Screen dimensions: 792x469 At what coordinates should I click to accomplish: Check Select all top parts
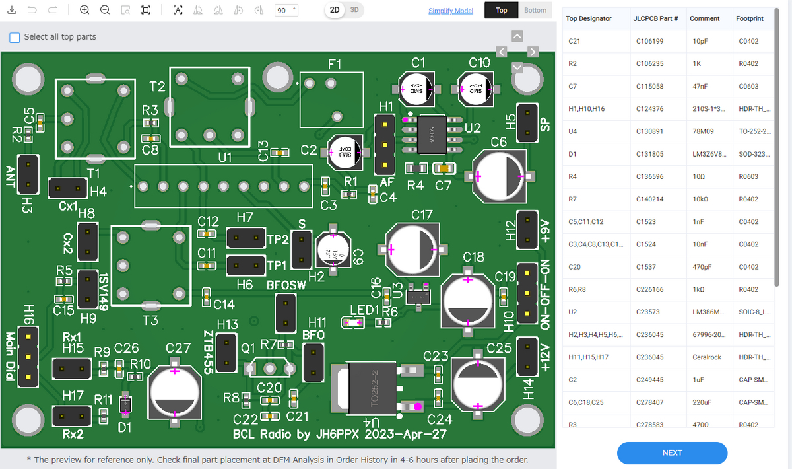point(15,37)
